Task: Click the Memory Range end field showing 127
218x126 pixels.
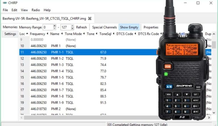Action: [66, 27]
